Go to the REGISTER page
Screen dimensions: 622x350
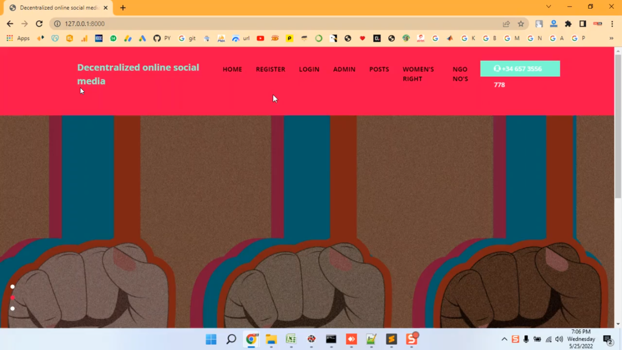pyautogui.click(x=270, y=69)
